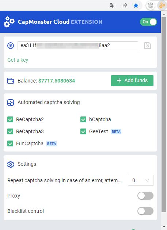Click the image icon beside Automated captcha solving

(x=11, y=103)
